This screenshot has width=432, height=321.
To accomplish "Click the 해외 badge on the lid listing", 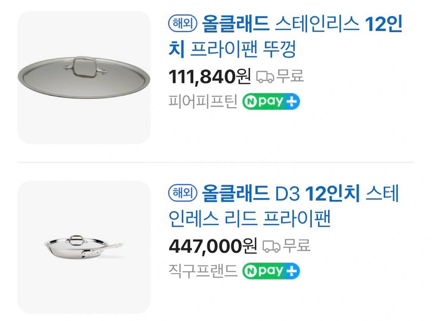I will [183, 24].
